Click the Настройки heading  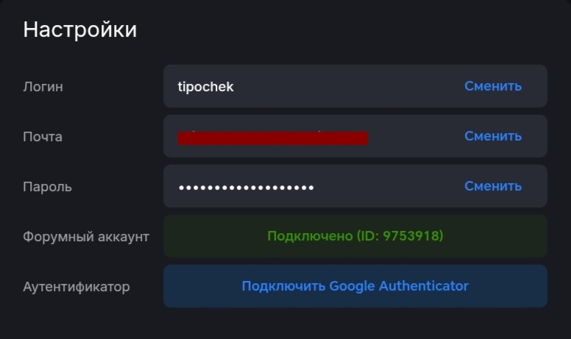pyautogui.click(x=79, y=29)
